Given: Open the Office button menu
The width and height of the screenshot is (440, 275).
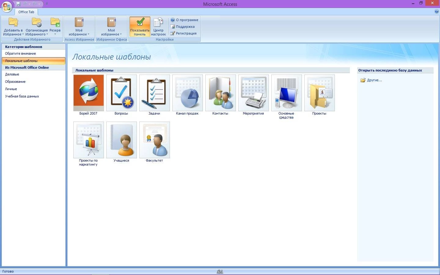Looking at the screenshot, I should 7,7.
